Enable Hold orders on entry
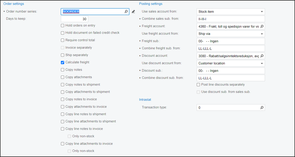Image resolution: width=295 pixels, height=157 pixels. [x=63, y=26]
